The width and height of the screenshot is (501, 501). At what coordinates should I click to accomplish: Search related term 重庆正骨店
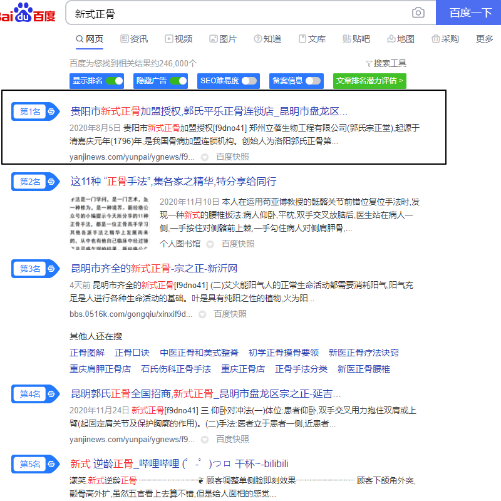pos(243,369)
